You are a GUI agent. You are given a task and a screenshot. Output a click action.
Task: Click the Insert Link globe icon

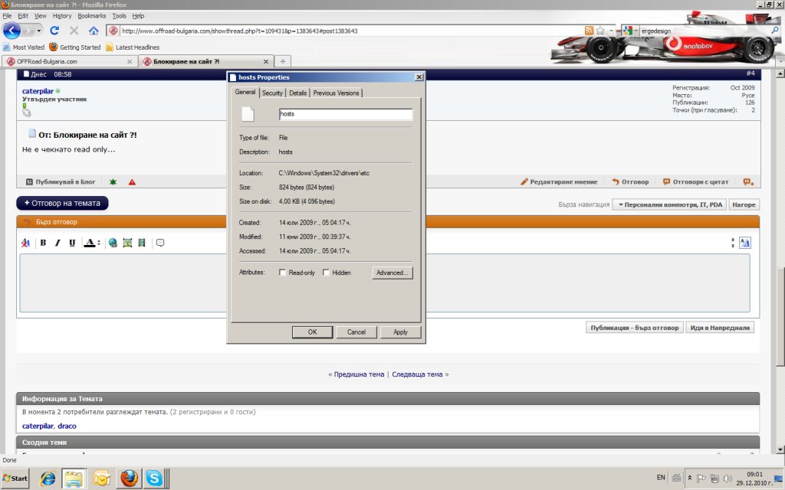[x=113, y=243]
